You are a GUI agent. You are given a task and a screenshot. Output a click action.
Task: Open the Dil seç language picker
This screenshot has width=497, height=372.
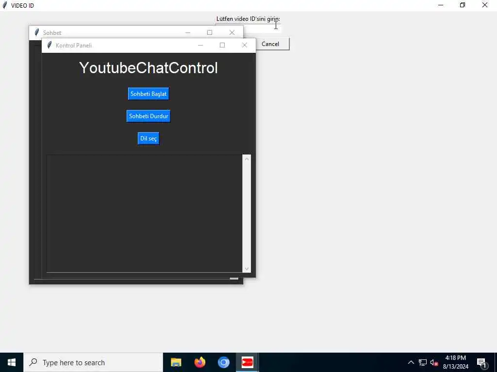[149, 139]
